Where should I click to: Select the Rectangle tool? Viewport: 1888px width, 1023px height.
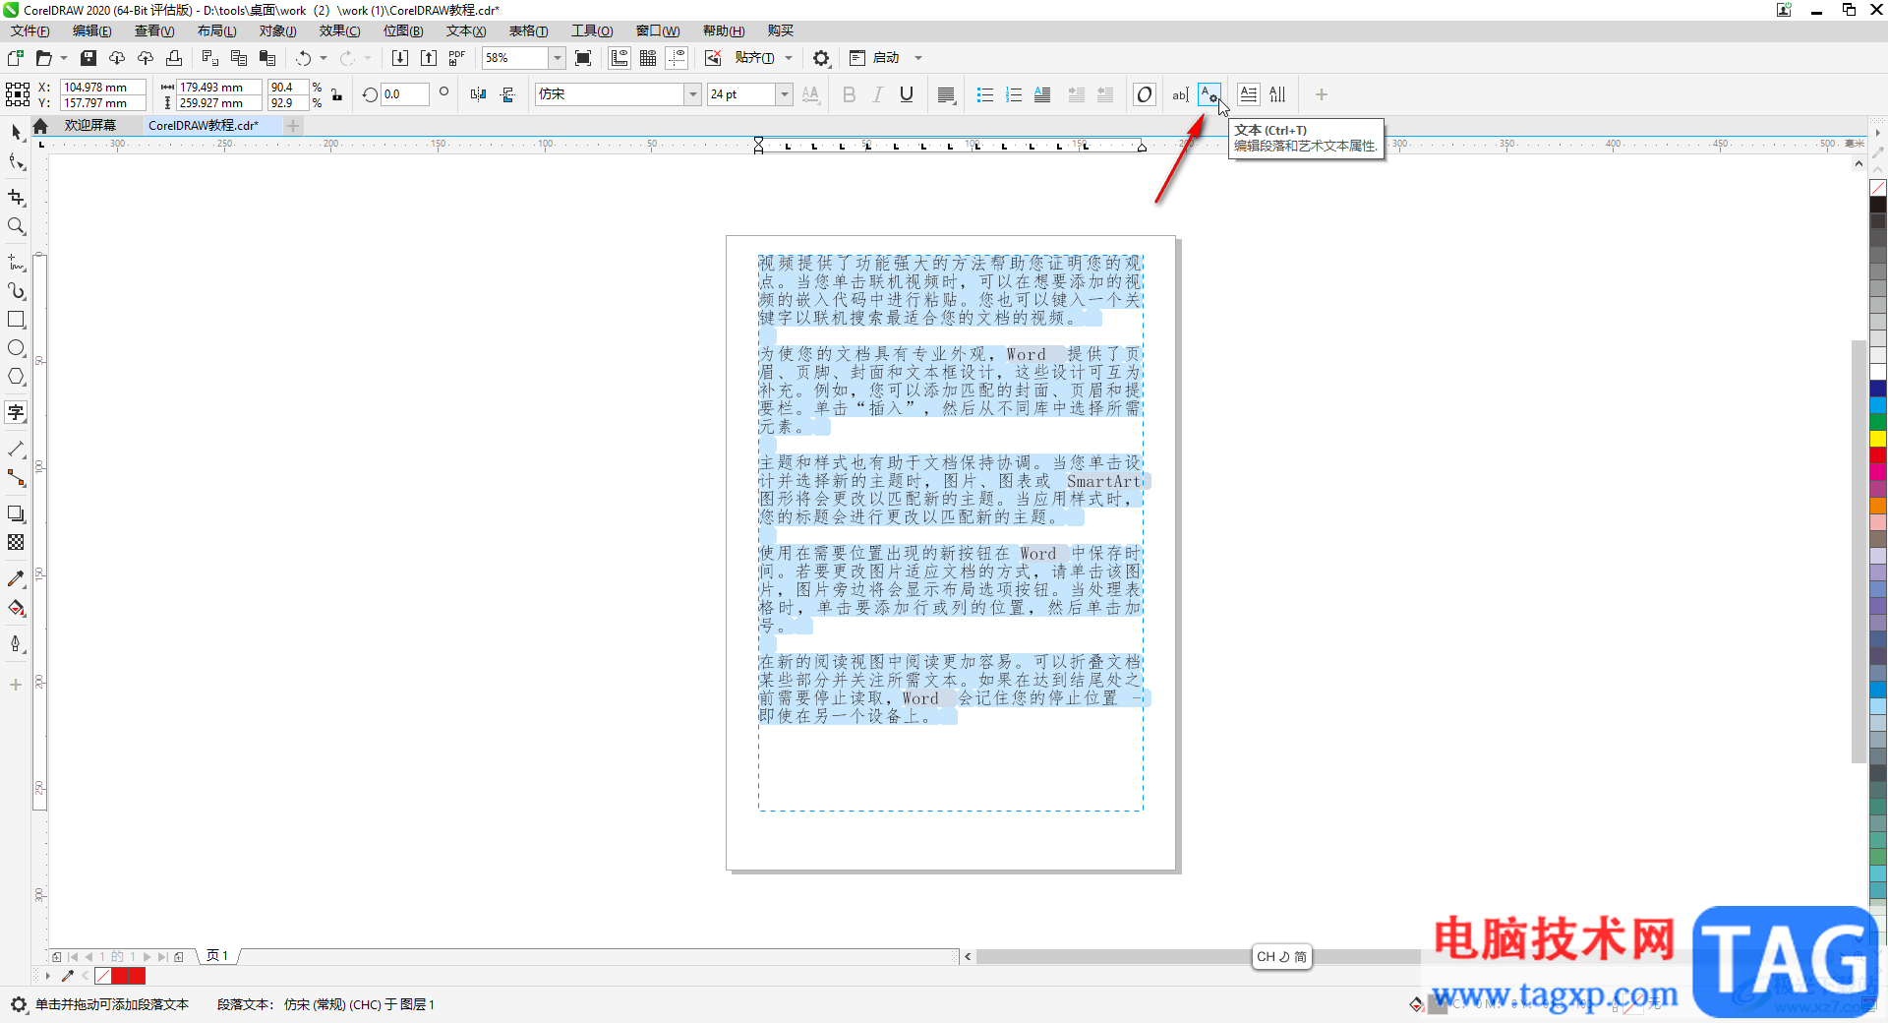click(x=16, y=320)
